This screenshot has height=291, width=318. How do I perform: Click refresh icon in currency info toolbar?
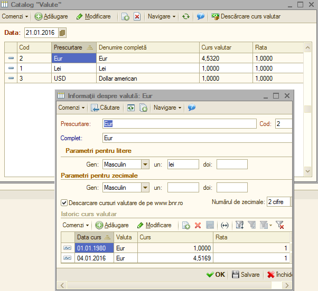[x=131, y=108]
